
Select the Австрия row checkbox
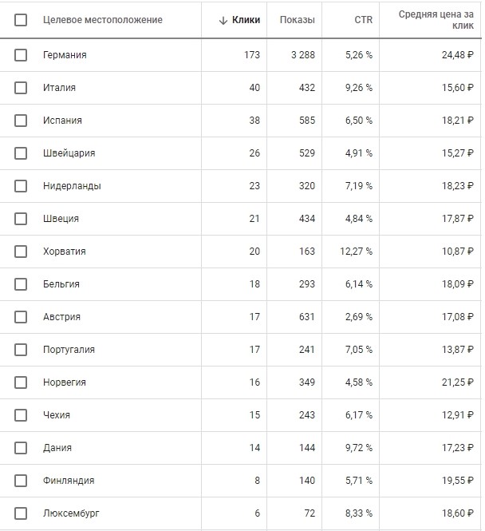point(21,317)
